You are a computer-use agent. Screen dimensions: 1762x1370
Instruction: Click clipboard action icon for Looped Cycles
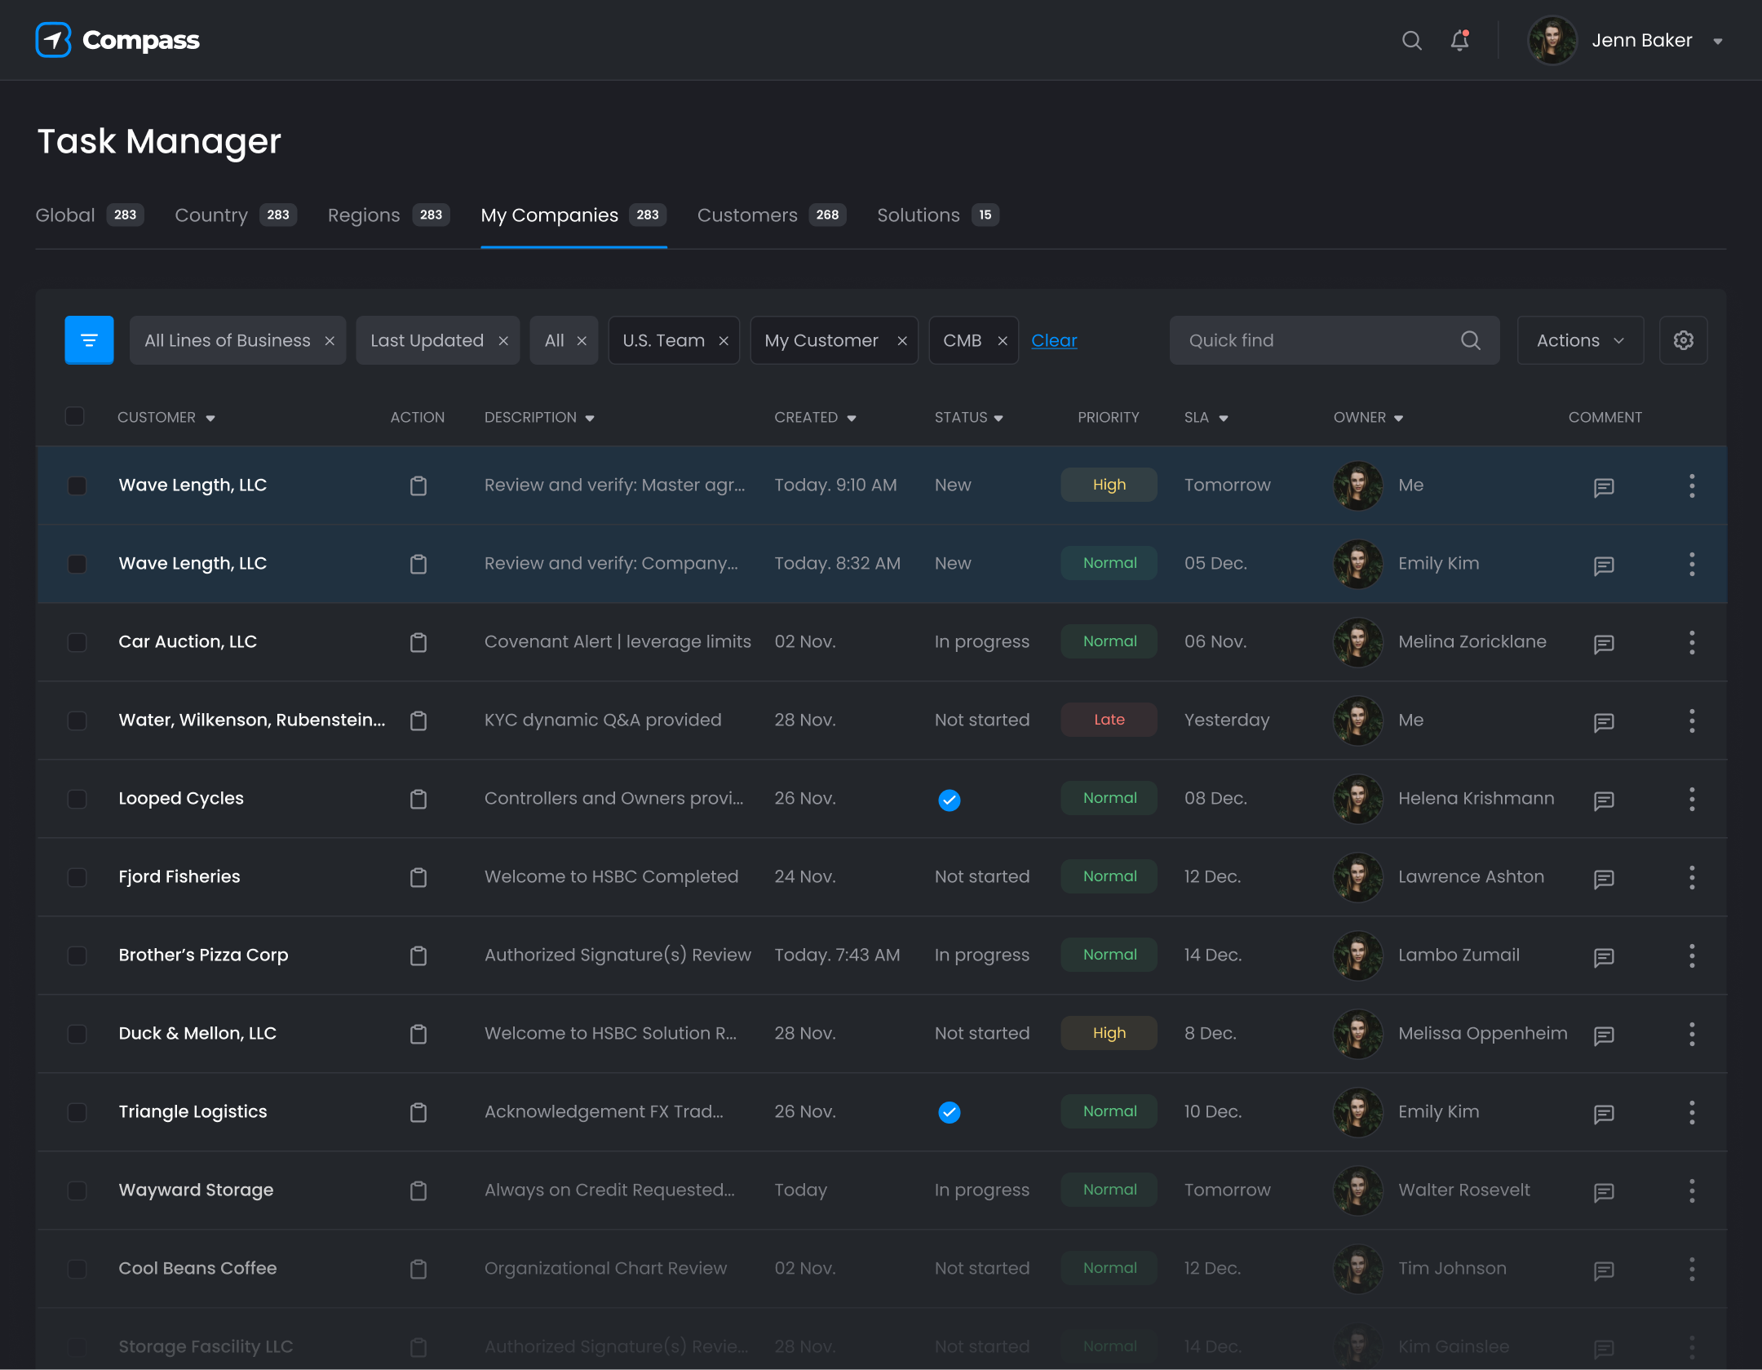[x=418, y=799]
